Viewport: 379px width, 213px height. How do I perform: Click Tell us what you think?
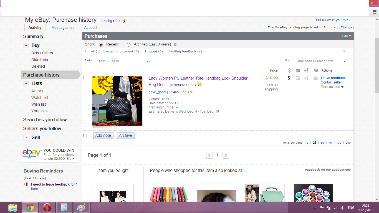pyautogui.click(x=333, y=20)
